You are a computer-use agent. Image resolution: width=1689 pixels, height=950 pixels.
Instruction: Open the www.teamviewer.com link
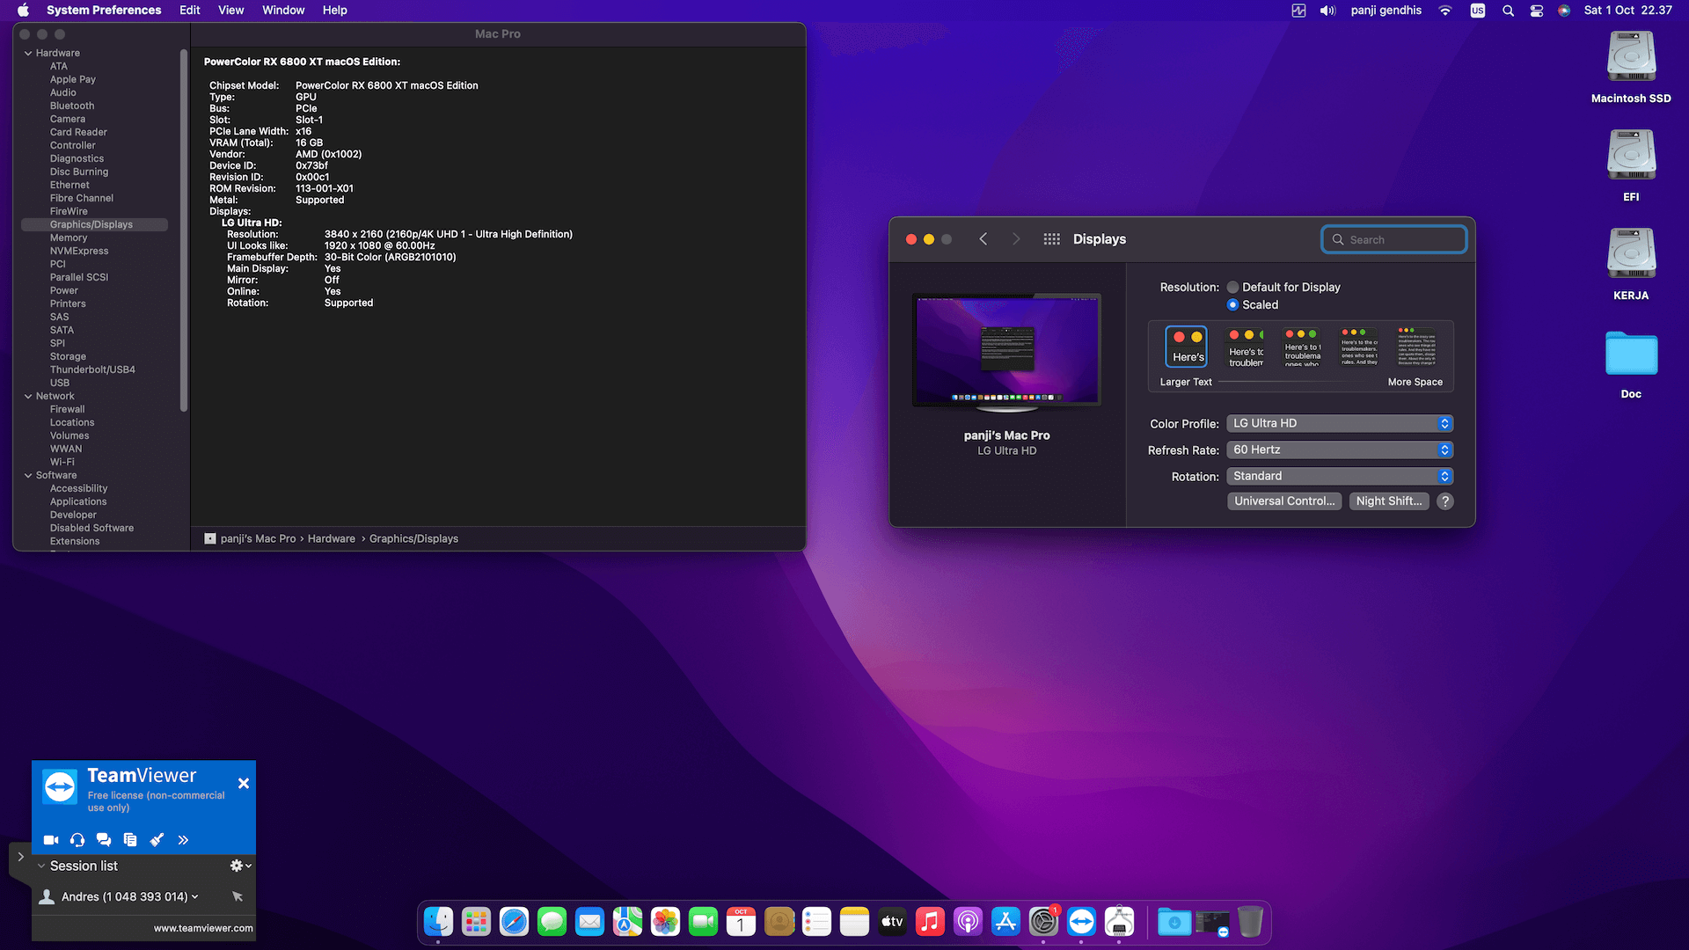click(x=203, y=928)
